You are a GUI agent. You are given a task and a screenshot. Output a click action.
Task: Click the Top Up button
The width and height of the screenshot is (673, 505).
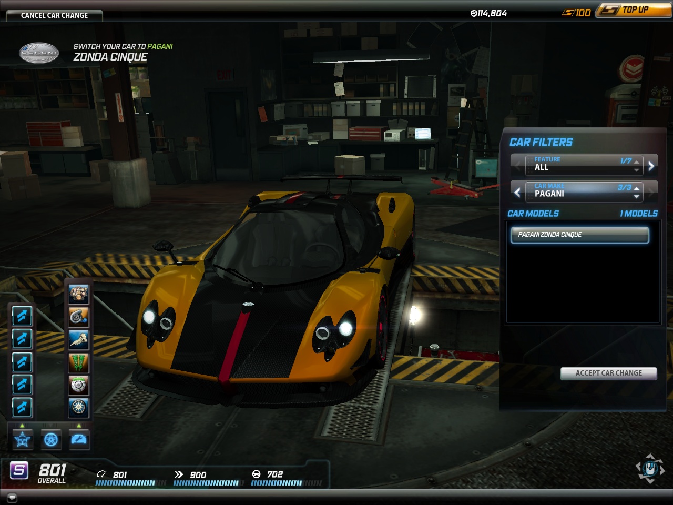(634, 10)
